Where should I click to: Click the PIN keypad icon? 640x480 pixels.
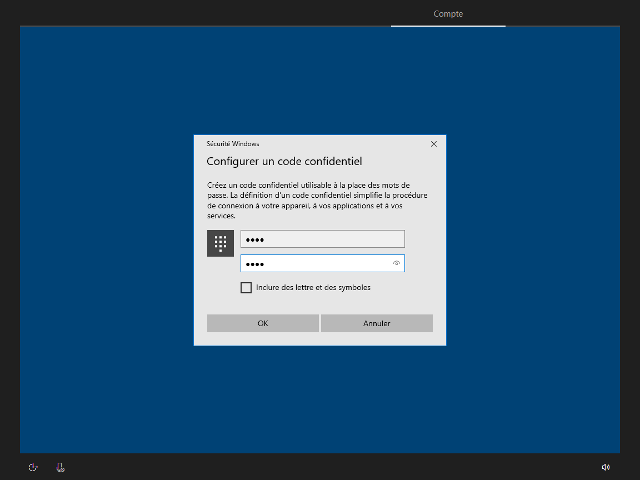pos(221,243)
